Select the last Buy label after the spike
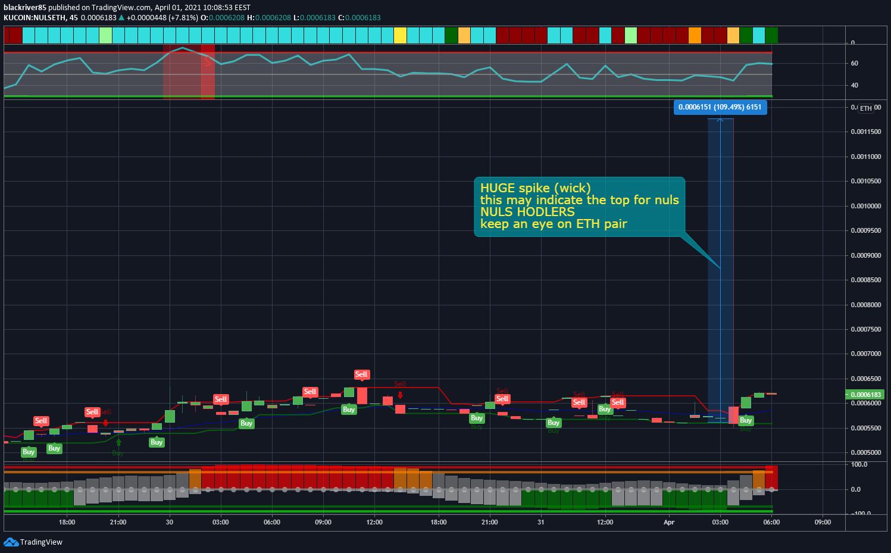The image size is (891, 553). click(746, 420)
